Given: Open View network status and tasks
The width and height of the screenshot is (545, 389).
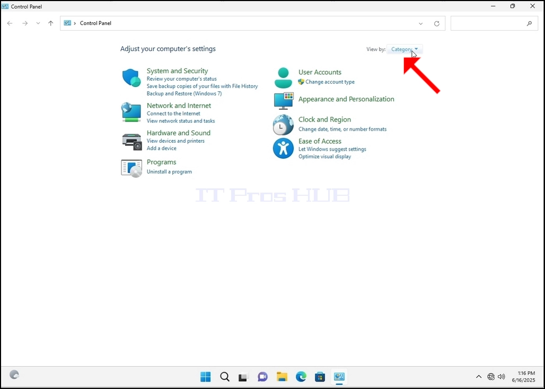Looking at the screenshot, I should (x=181, y=121).
